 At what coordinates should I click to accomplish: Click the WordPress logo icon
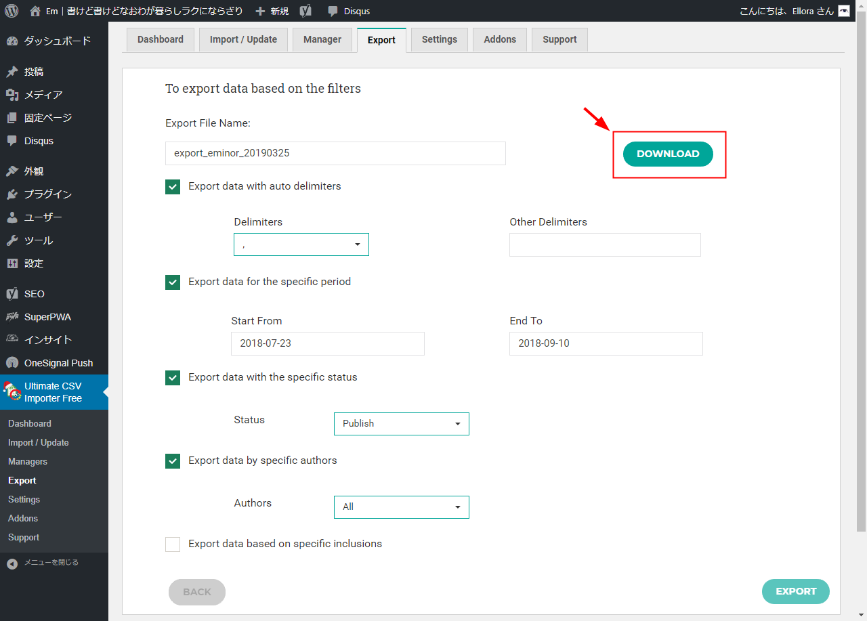tap(13, 11)
